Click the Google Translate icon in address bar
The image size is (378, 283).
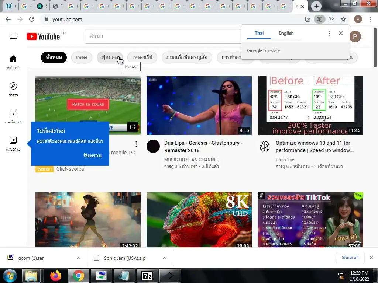point(319,19)
